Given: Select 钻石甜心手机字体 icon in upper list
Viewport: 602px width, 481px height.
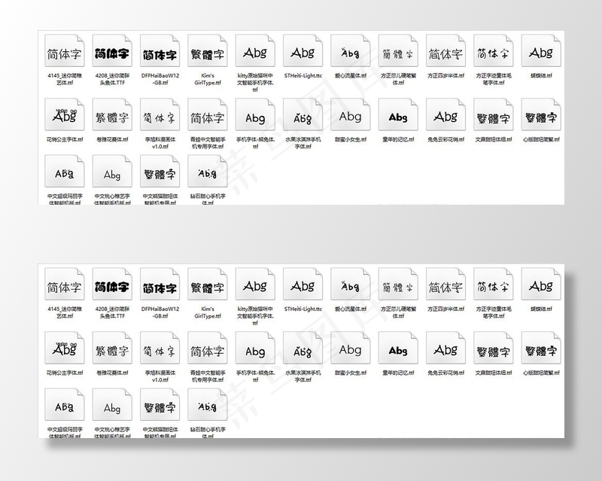Looking at the screenshot, I should point(207,175).
